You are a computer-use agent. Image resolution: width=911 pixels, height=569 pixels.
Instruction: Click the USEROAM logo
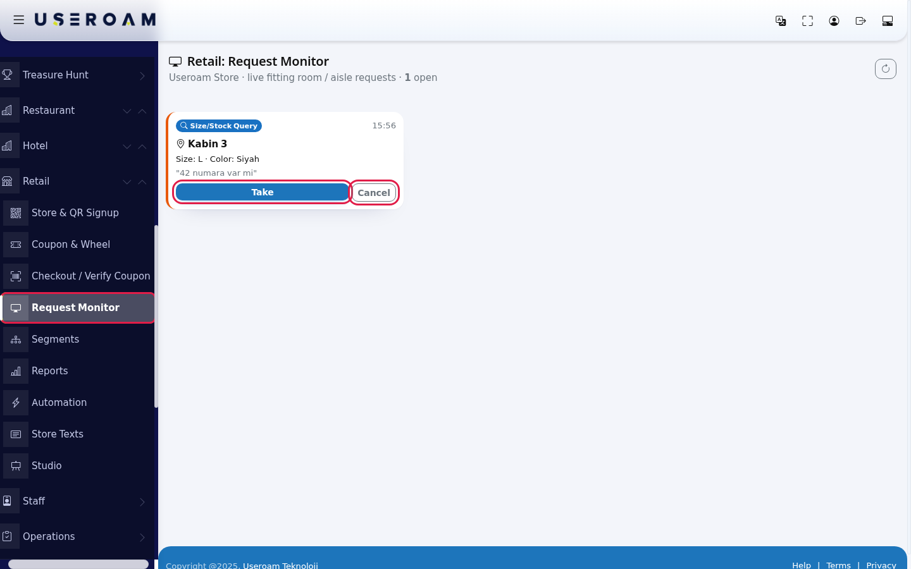click(x=95, y=20)
